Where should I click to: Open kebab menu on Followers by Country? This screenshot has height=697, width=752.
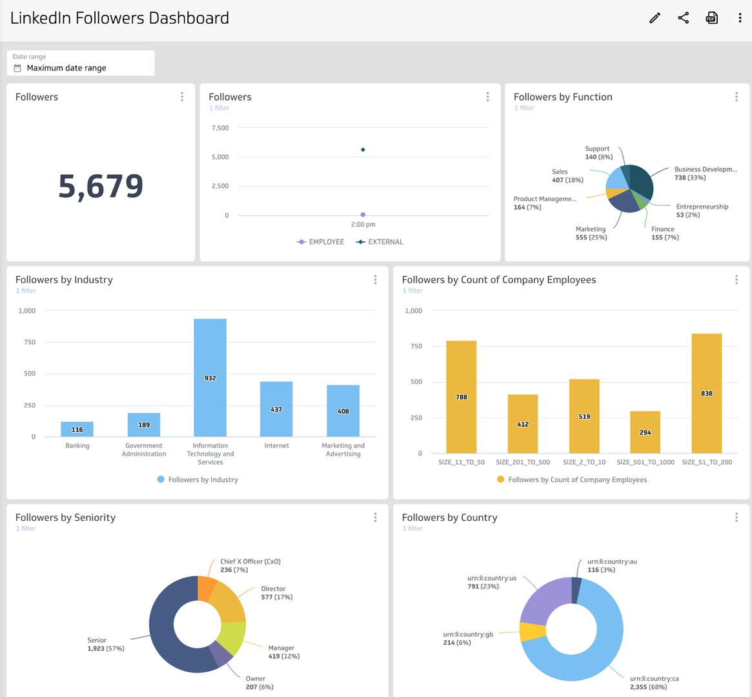[x=736, y=517]
